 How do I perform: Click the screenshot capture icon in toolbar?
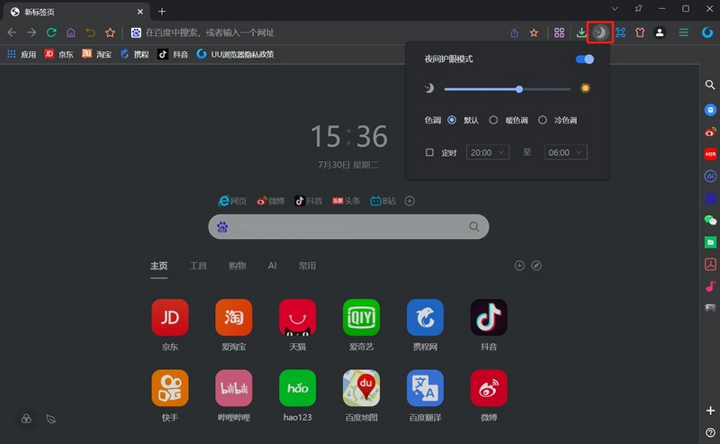point(620,33)
